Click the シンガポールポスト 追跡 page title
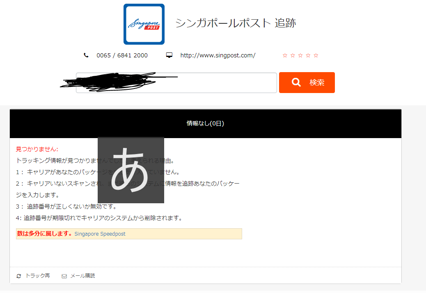This screenshot has width=426, height=293. 235,23
